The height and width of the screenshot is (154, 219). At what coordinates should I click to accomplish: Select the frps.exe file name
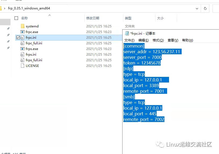pyautogui.click(x=32, y=49)
